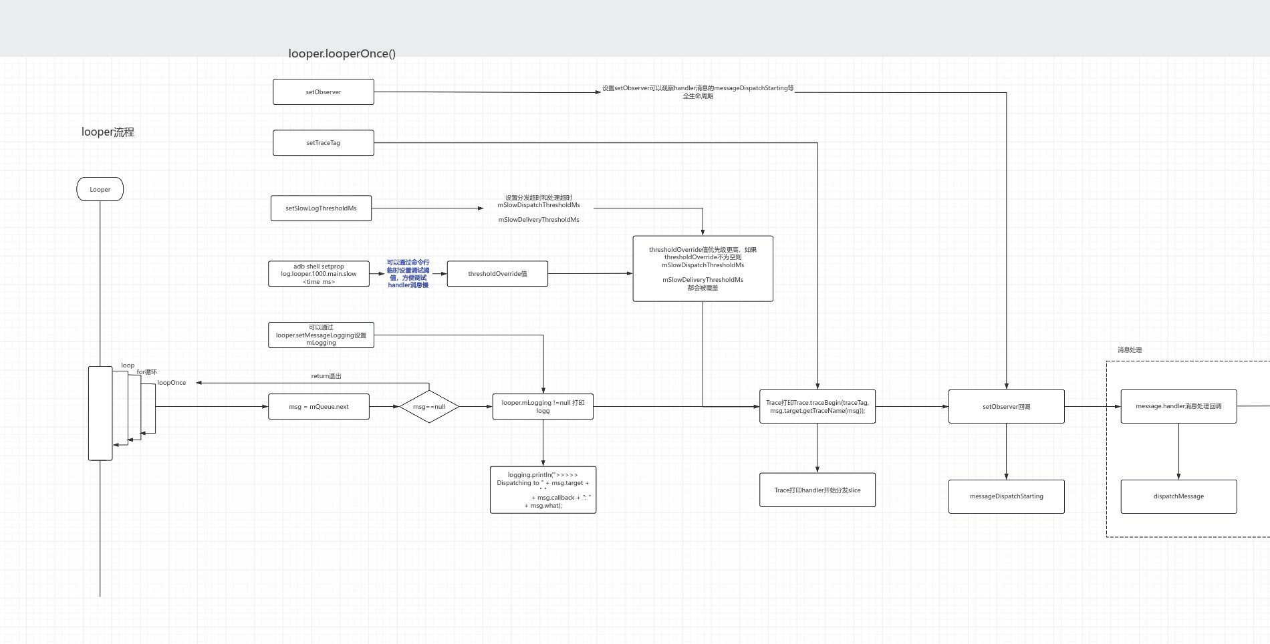Select the msg = mQueue.next box
Image resolution: width=1270 pixels, height=644 pixels.
[x=319, y=407]
